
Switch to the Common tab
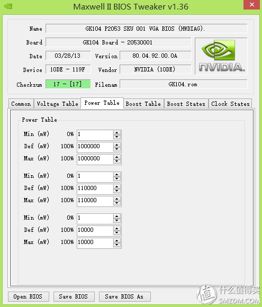21,104
